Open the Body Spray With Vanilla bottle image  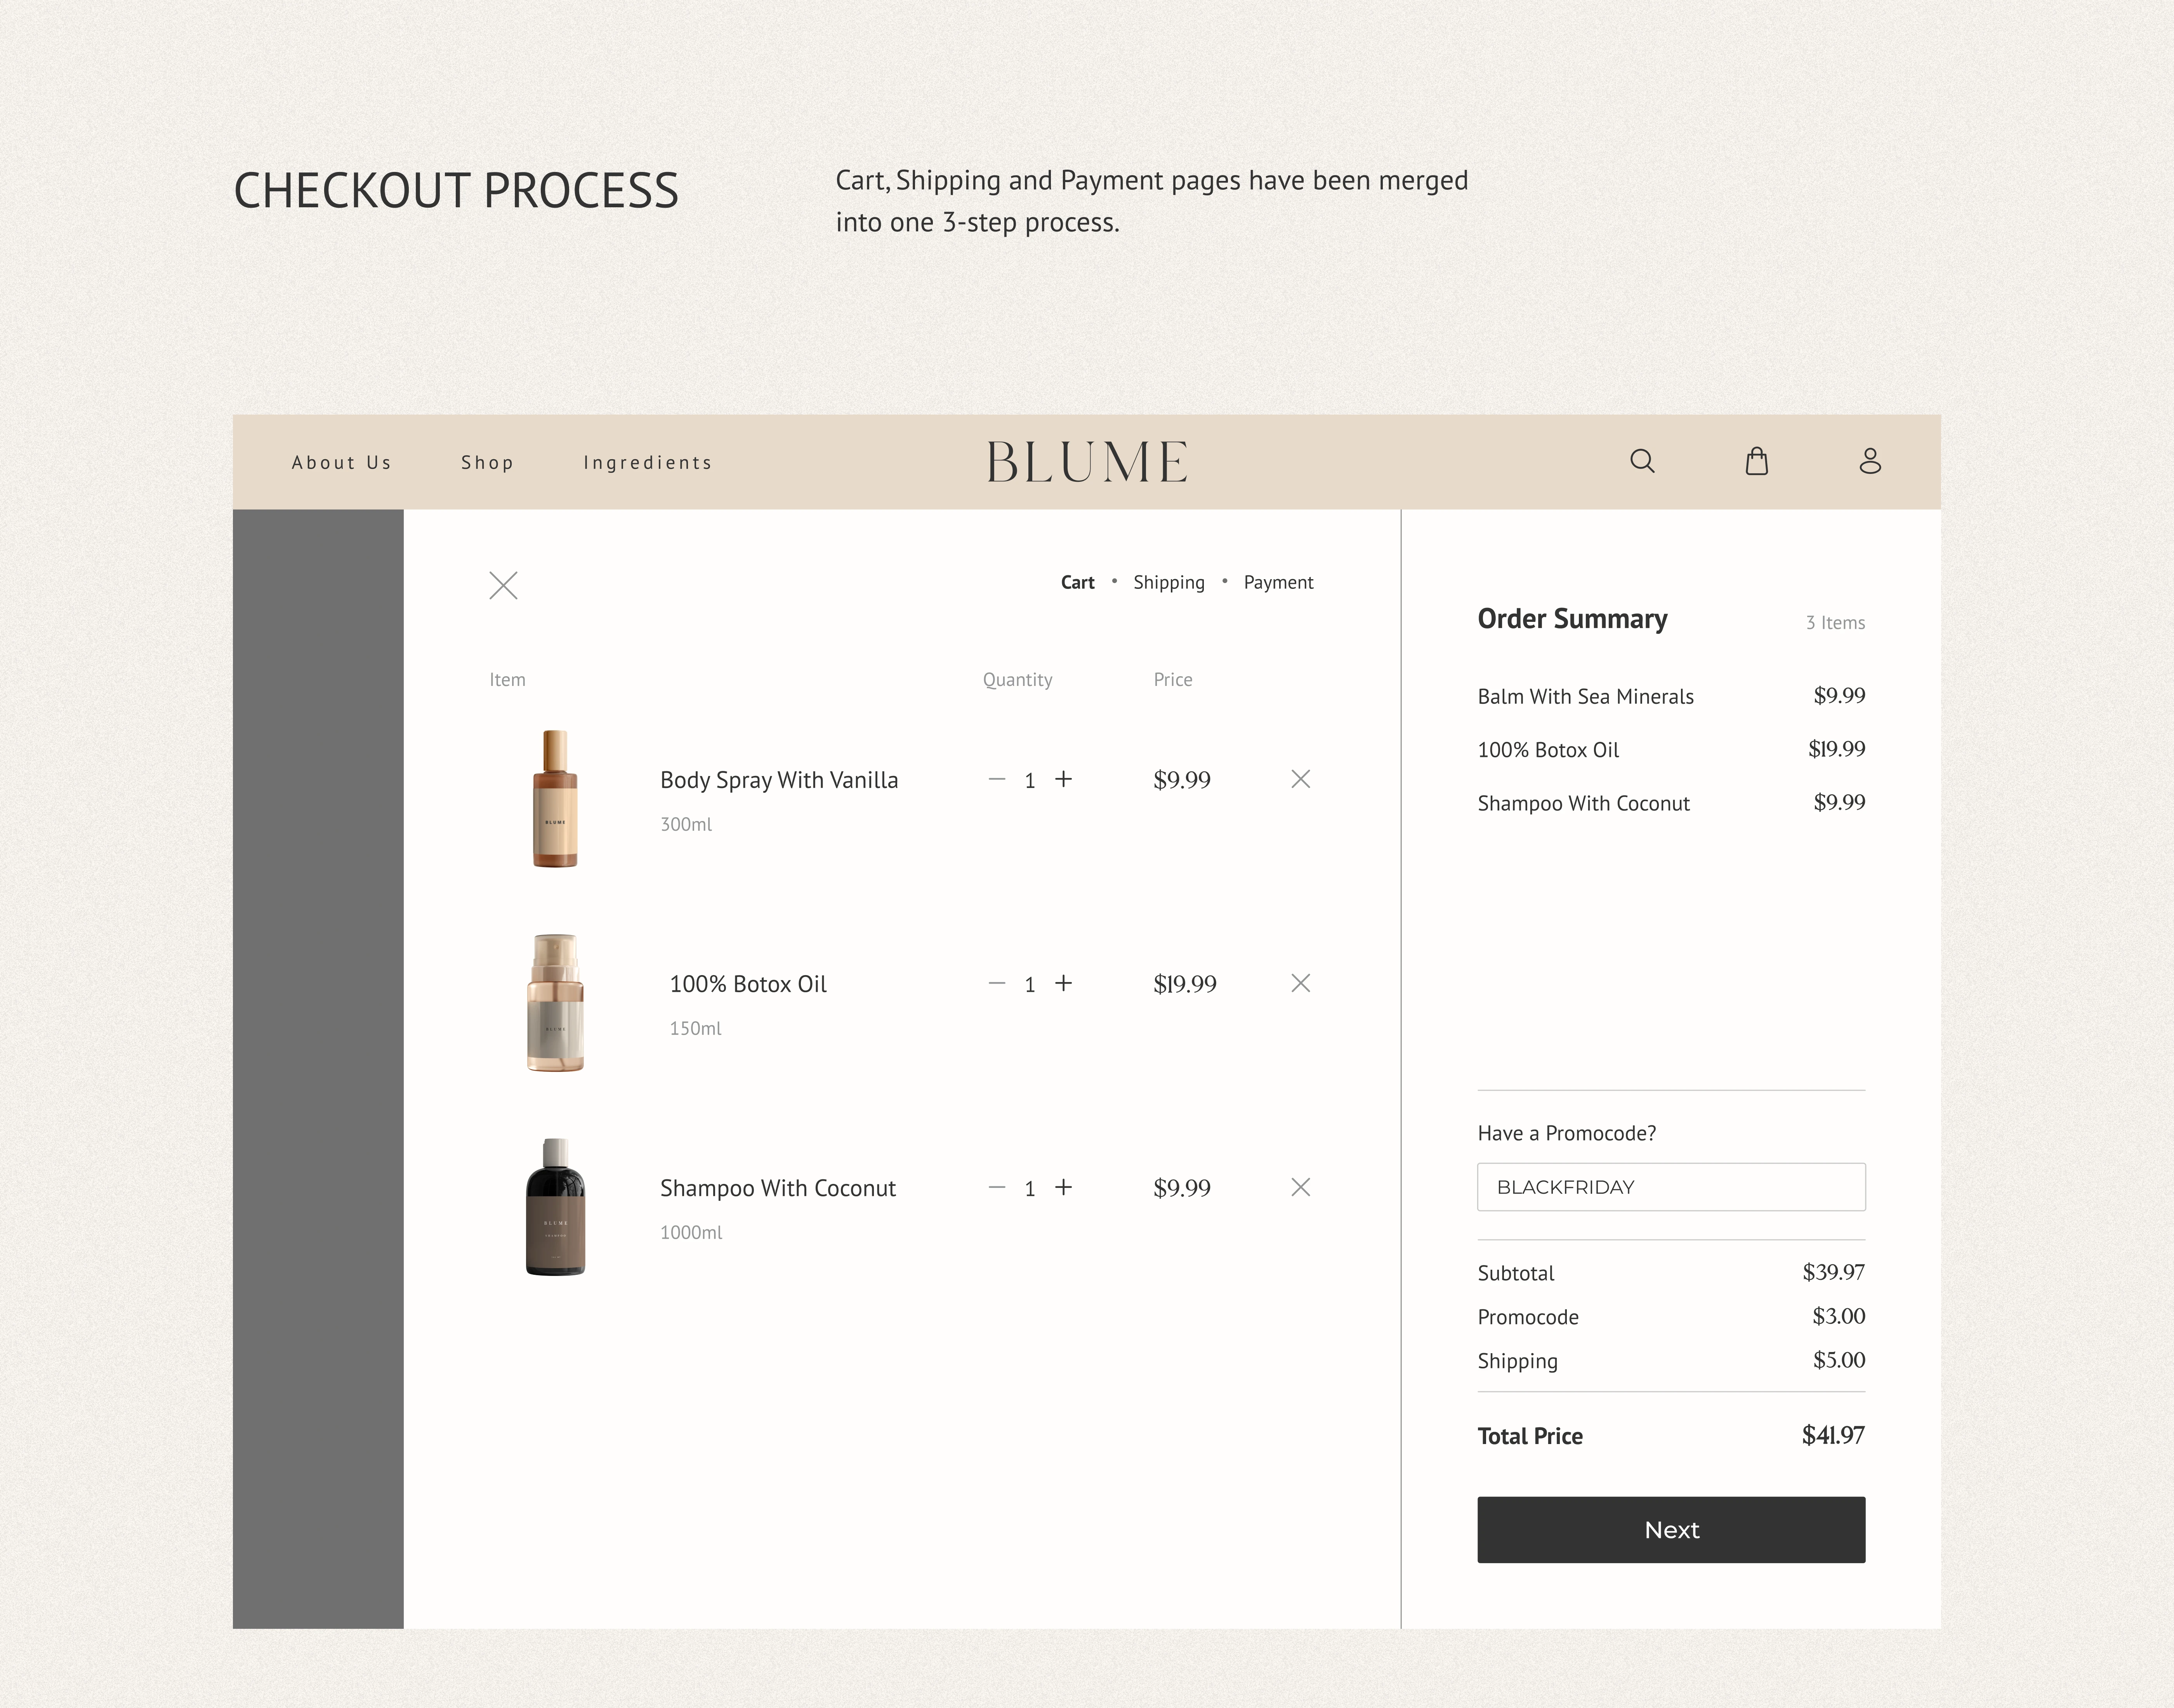click(555, 798)
